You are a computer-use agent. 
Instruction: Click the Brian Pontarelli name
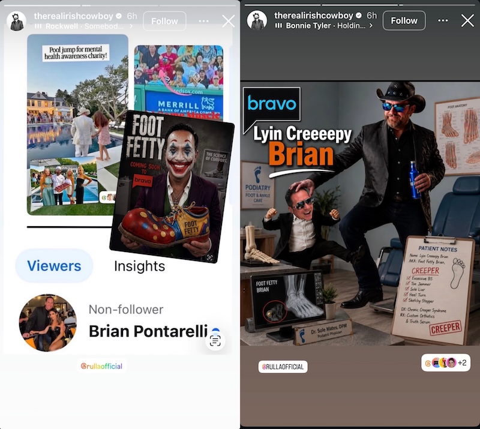point(148,331)
